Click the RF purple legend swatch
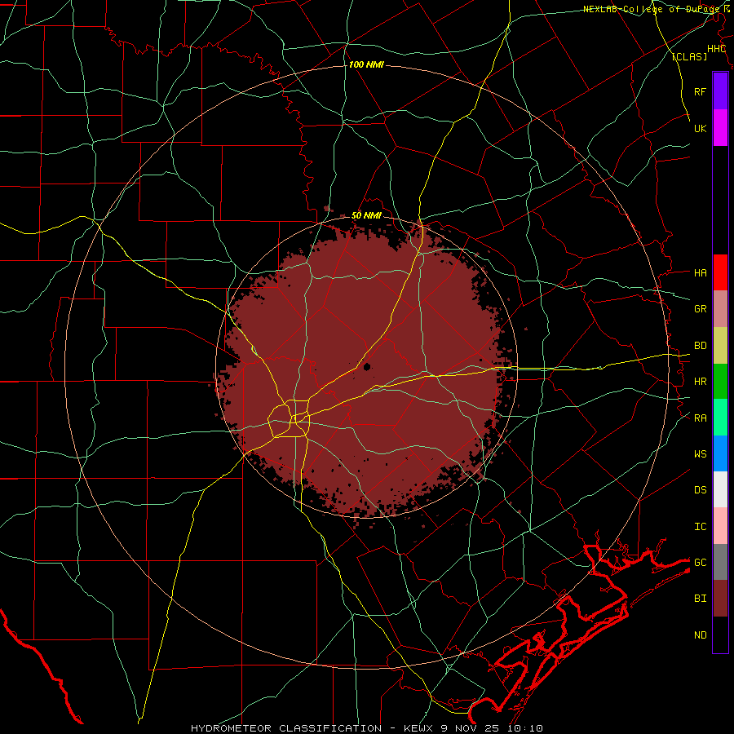 click(720, 91)
